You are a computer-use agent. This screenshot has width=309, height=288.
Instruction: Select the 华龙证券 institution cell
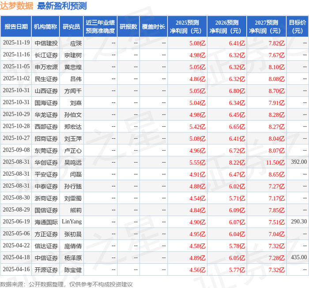click(46, 115)
